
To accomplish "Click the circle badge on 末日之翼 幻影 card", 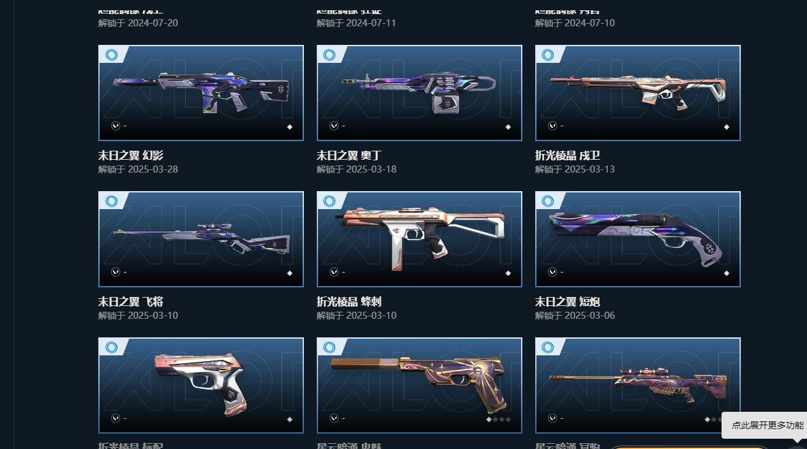I will click(x=111, y=55).
